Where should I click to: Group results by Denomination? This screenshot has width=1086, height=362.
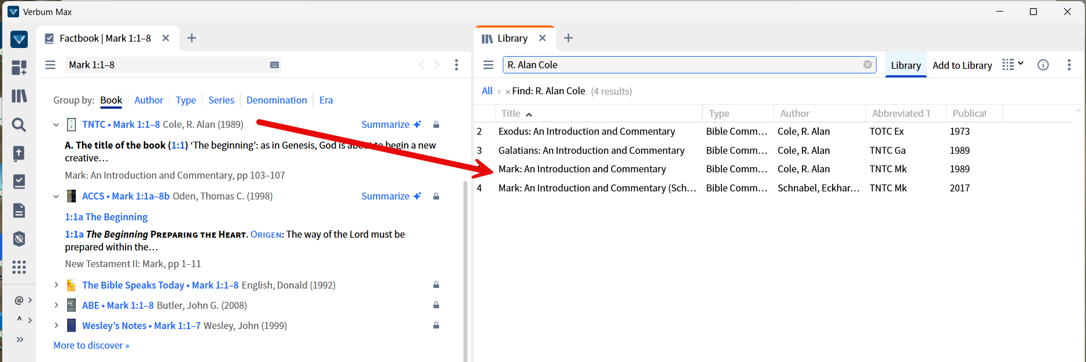coord(277,100)
